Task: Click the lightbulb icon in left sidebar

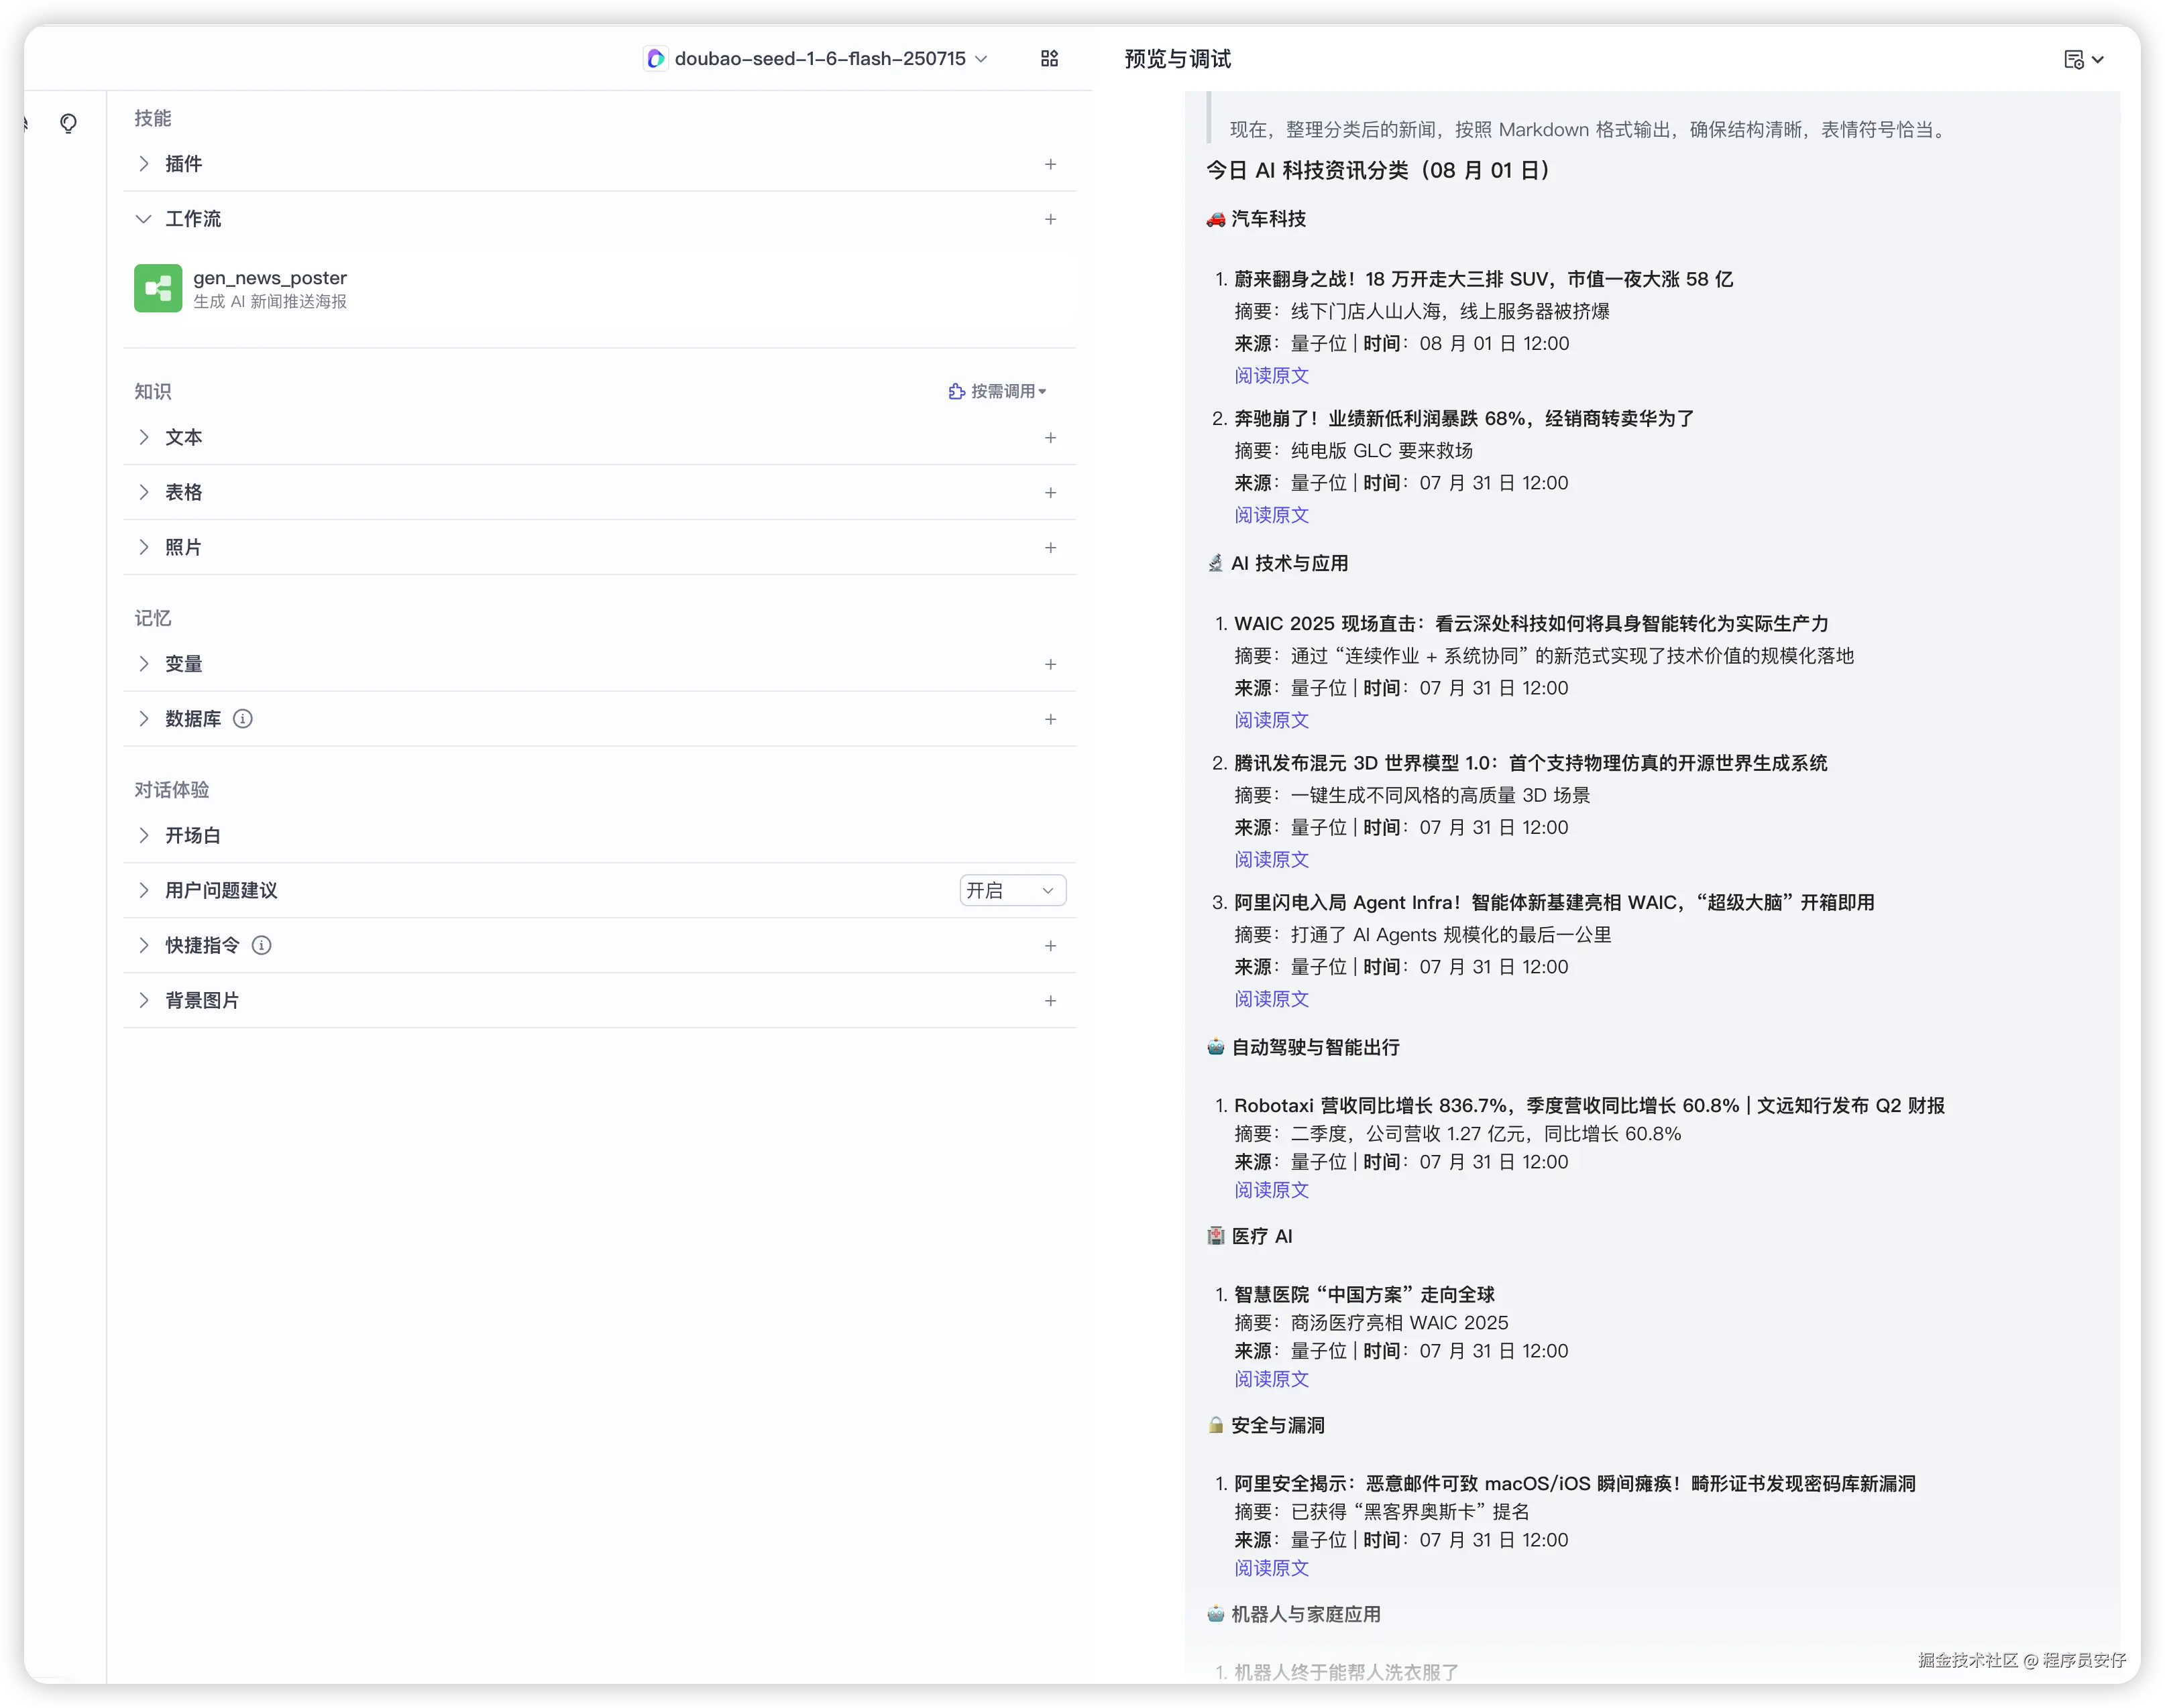Action: [x=68, y=123]
